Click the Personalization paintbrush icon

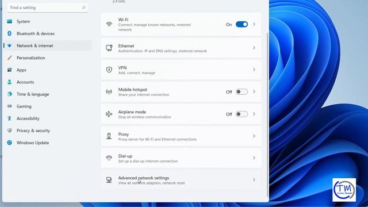[9, 57]
